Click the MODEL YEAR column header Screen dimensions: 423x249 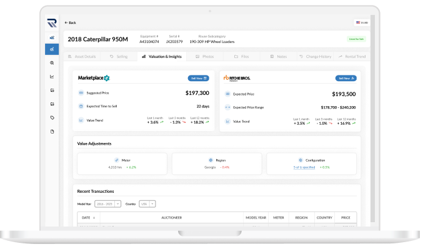coord(256,218)
